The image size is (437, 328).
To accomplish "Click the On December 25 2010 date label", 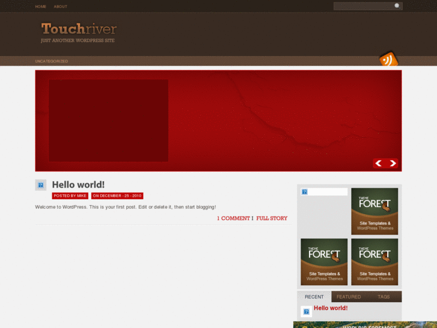I will point(117,196).
